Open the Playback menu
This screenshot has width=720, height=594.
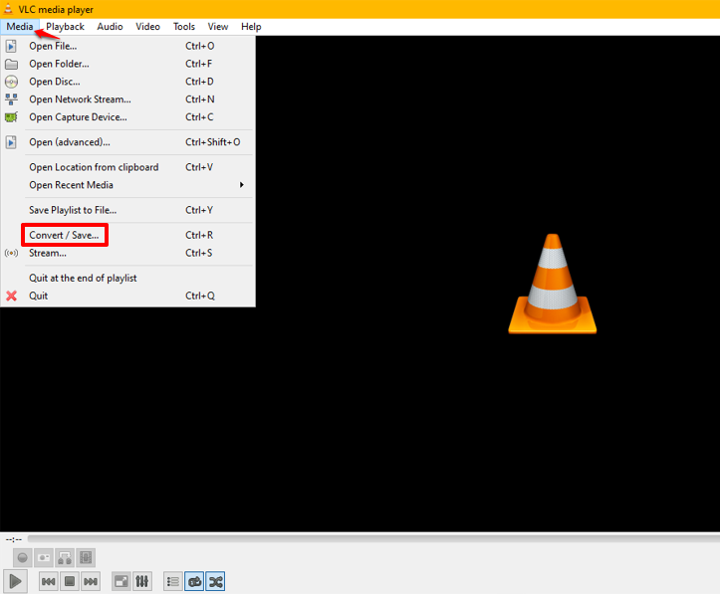[x=65, y=27]
